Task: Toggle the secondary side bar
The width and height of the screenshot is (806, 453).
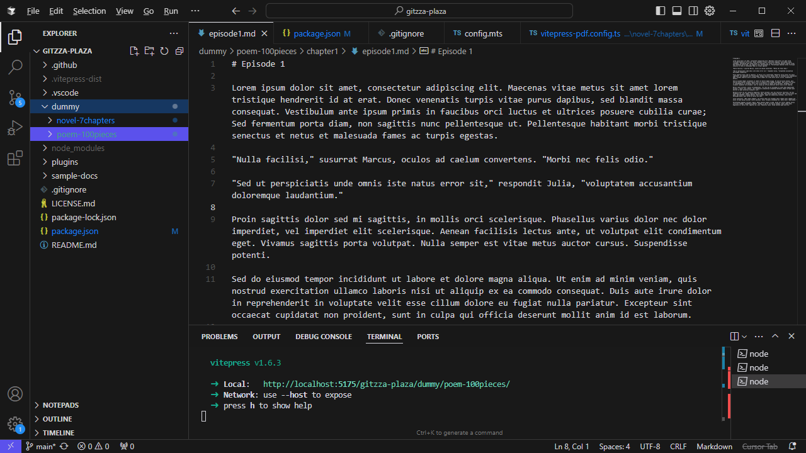Action: 693,11
